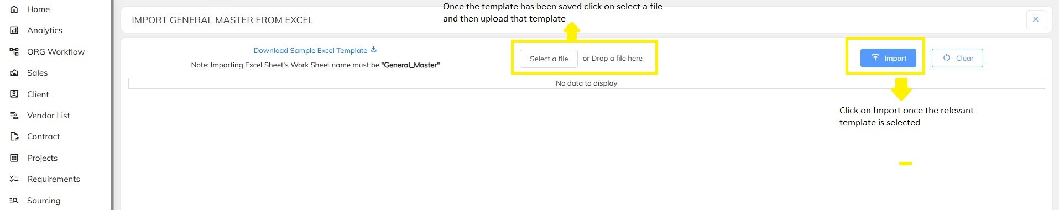Open Download Sample Excel Template link
The height and width of the screenshot is (210, 1059).
(310, 50)
